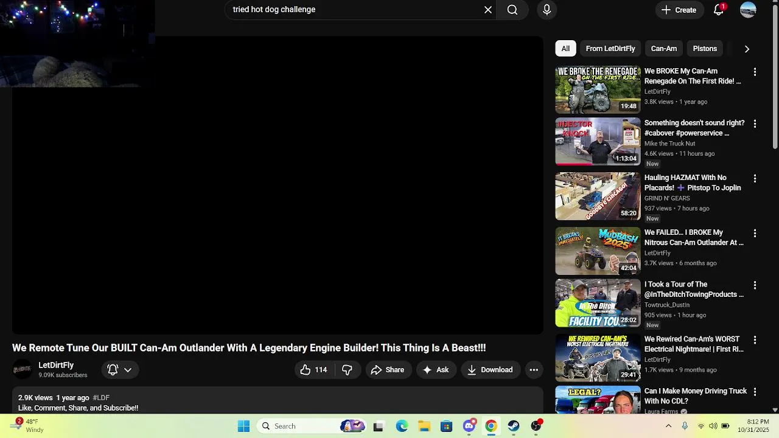Open options for 'Something doesn't sound right?' video

755,123
